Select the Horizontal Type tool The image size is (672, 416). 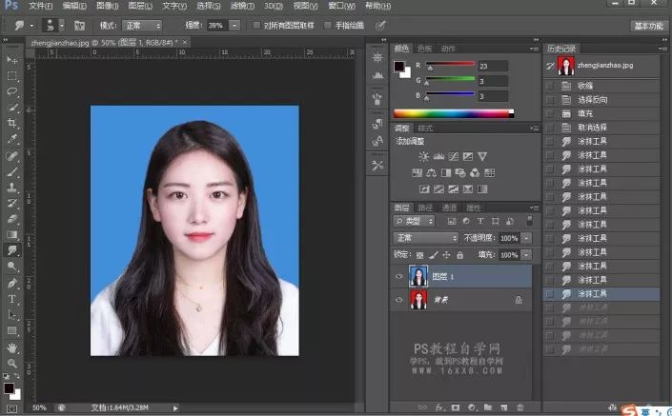(12, 299)
